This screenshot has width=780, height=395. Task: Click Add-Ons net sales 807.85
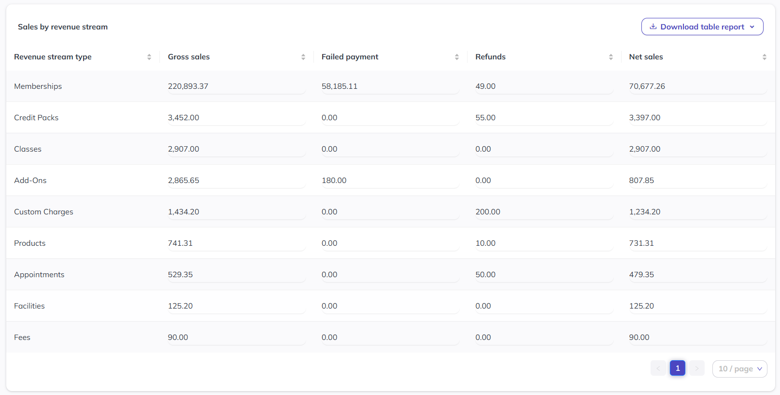coord(641,180)
